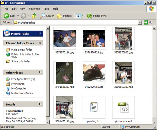Open the Help menu
Screen dimensions: 157x130
(56, 9)
